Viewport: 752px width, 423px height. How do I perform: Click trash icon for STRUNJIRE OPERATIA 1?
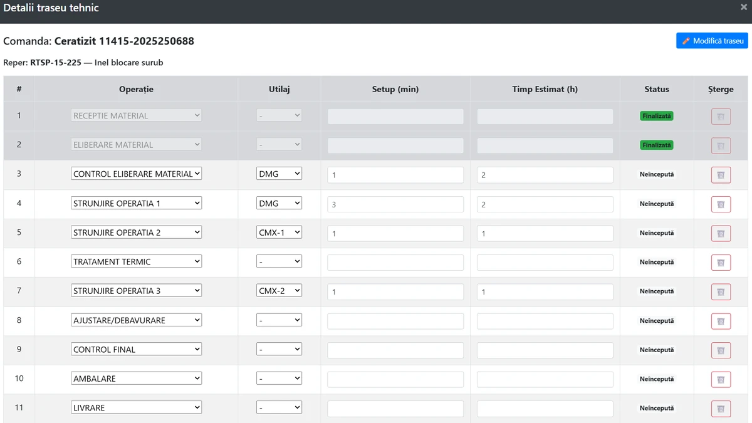click(721, 204)
